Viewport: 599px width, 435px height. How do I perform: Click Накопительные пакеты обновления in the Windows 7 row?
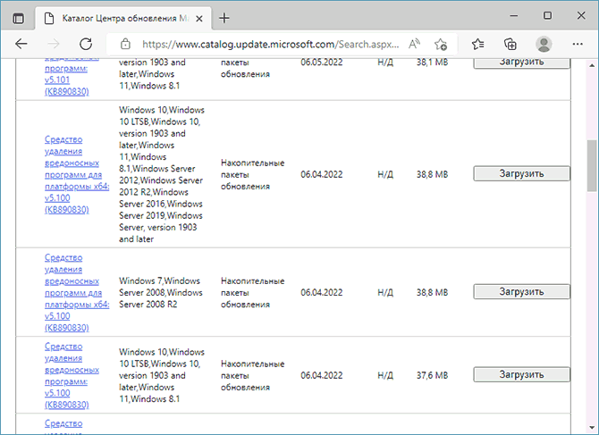coord(252,293)
